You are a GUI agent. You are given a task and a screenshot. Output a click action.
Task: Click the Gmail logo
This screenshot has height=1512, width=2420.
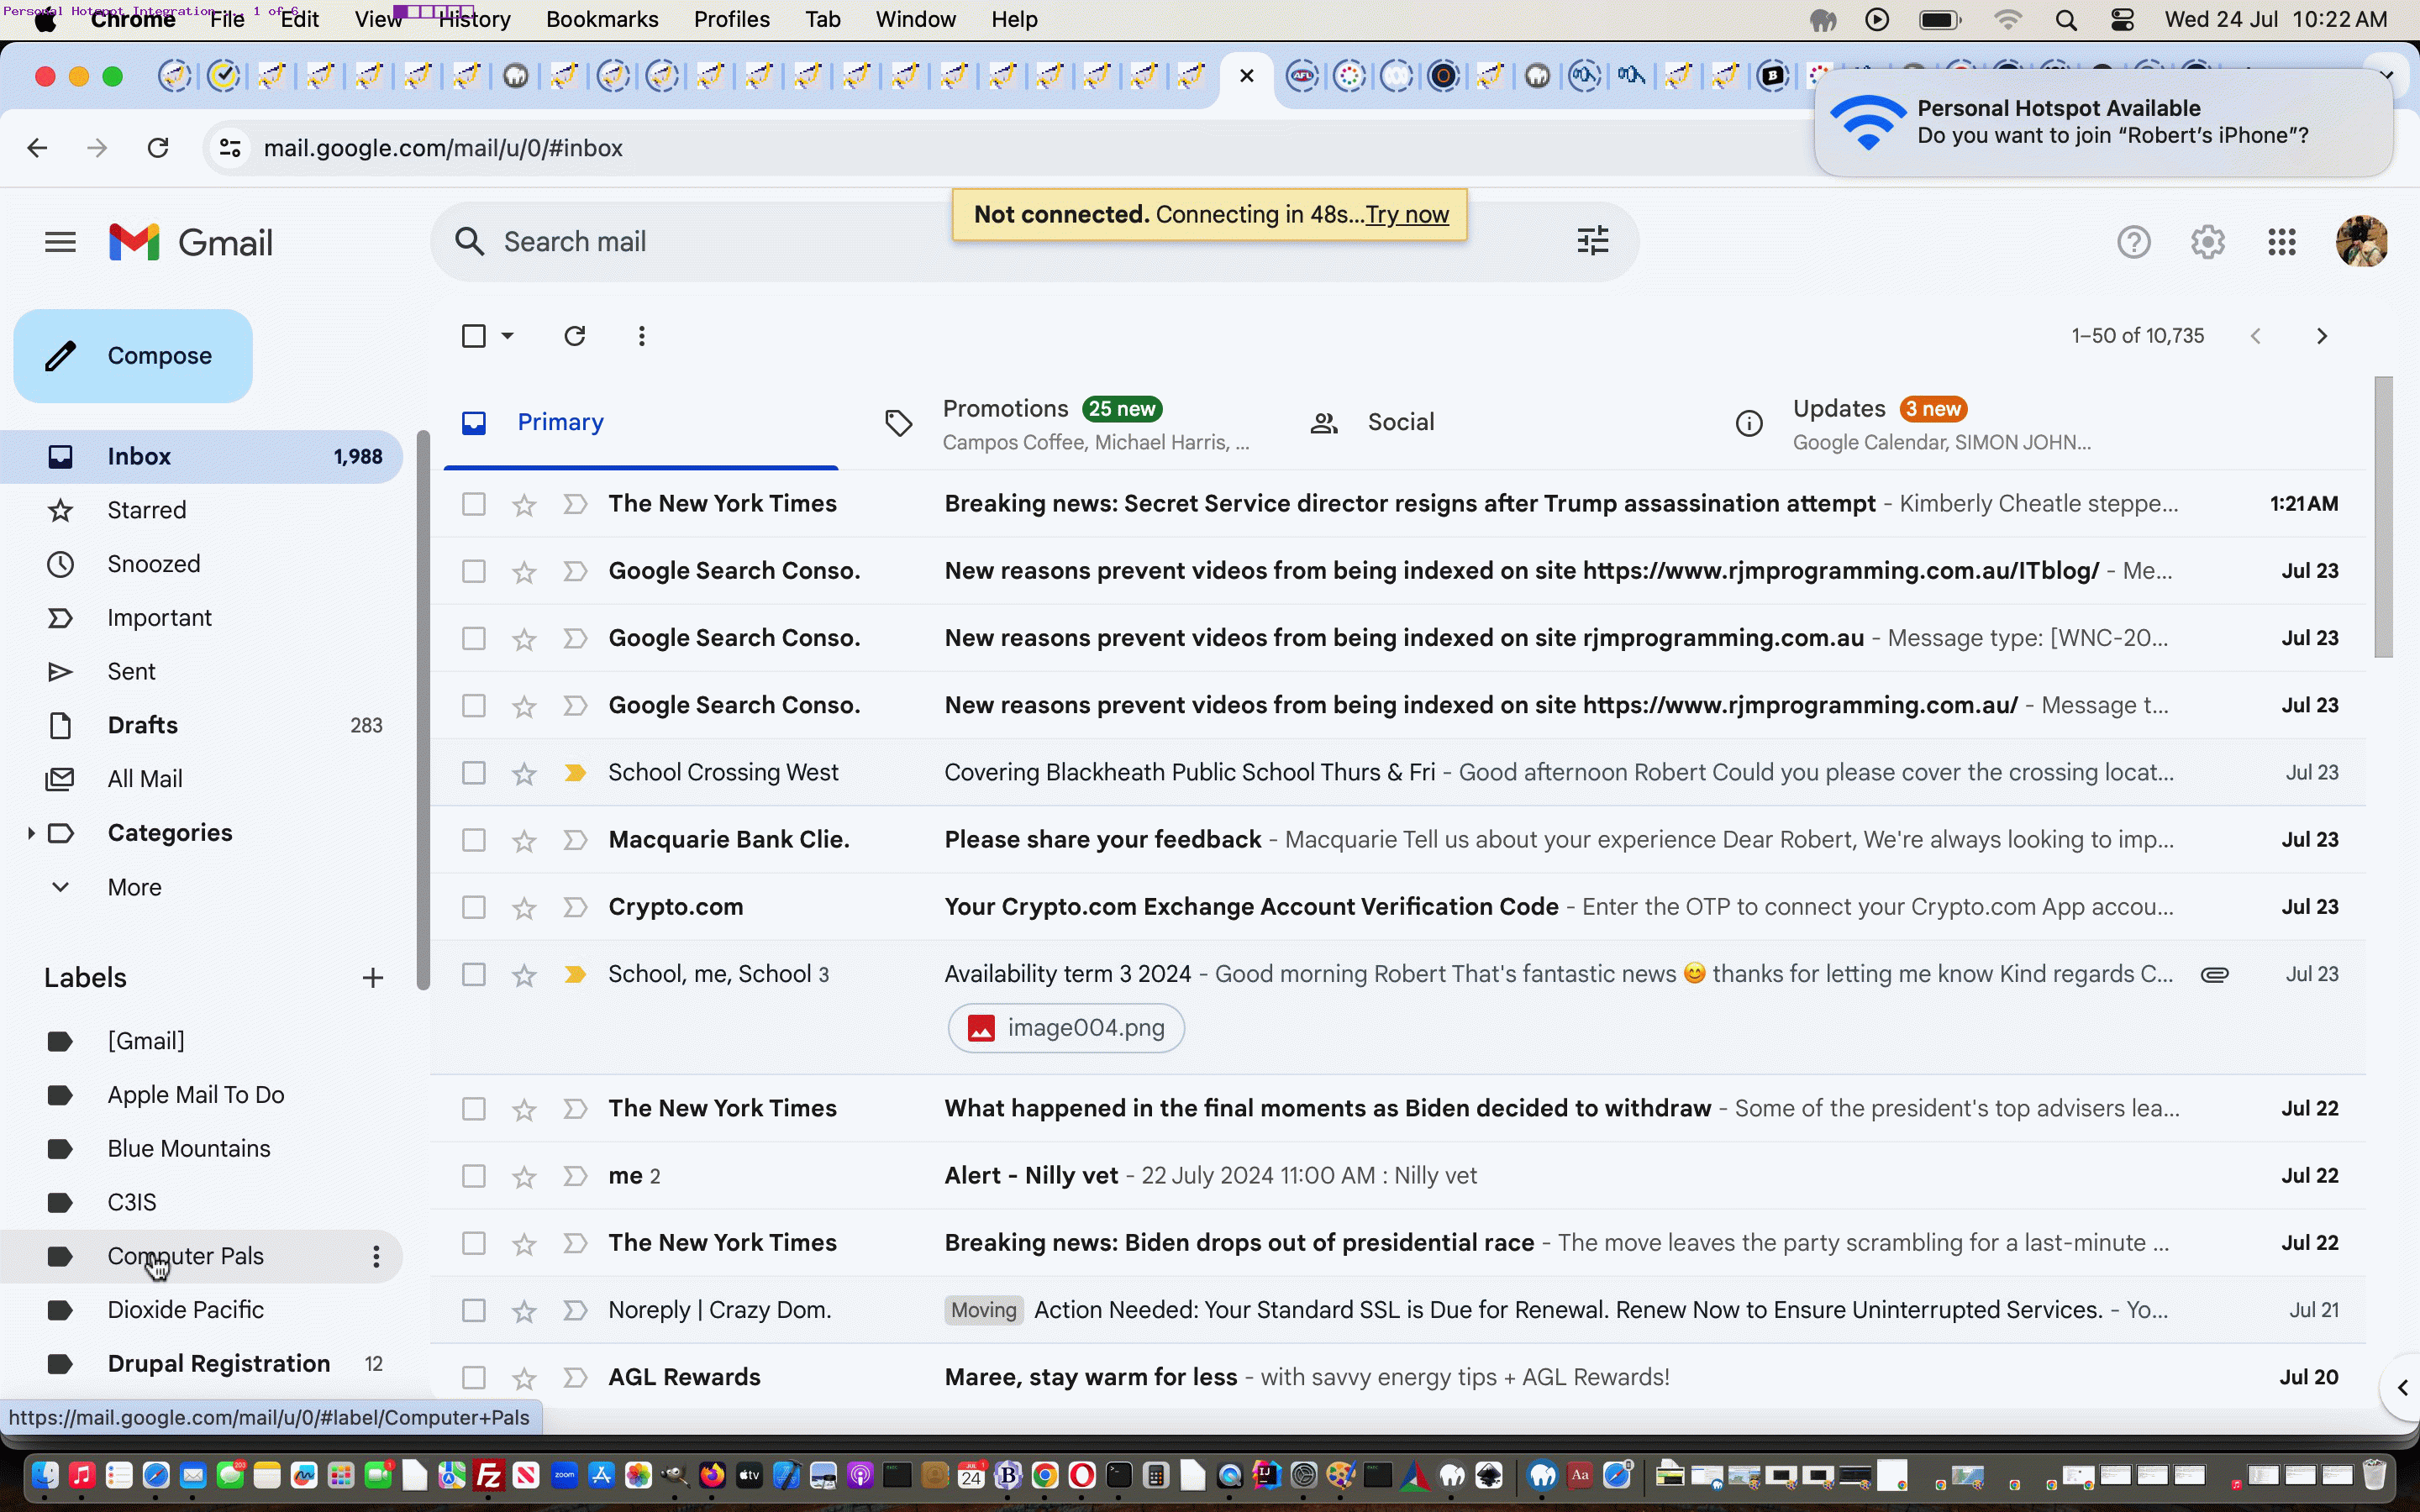[190, 242]
